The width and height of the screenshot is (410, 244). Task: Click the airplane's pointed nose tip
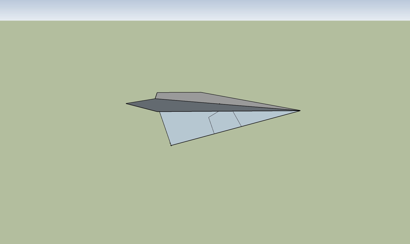coord(300,111)
